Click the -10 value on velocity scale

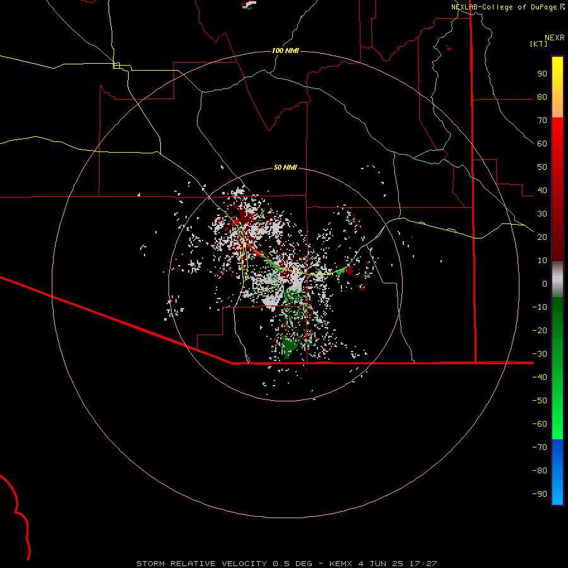[x=540, y=307]
